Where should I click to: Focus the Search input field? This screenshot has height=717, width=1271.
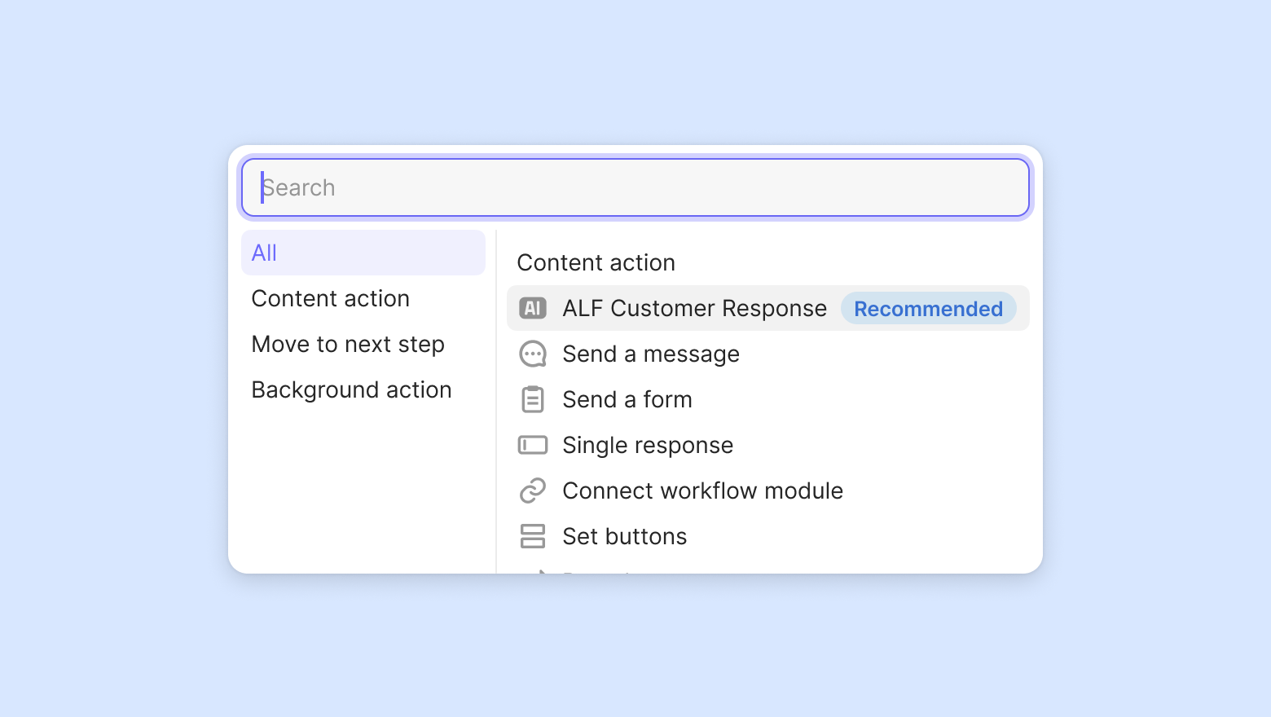pos(635,187)
